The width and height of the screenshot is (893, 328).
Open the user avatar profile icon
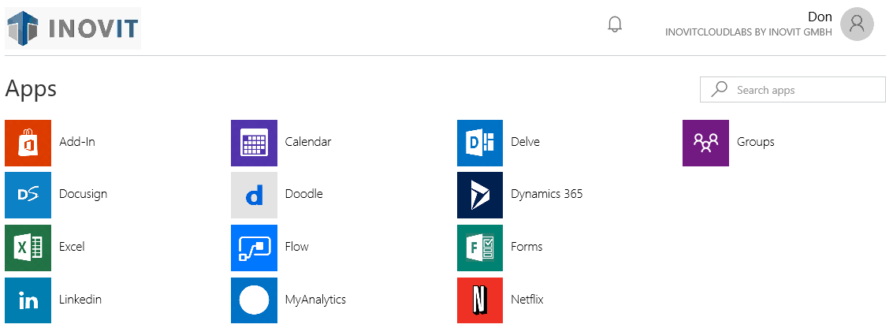click(x=857, y=24)
